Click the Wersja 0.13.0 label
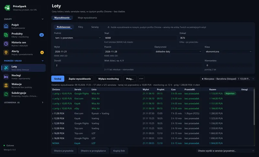259x157 pixels. [10, 150]
